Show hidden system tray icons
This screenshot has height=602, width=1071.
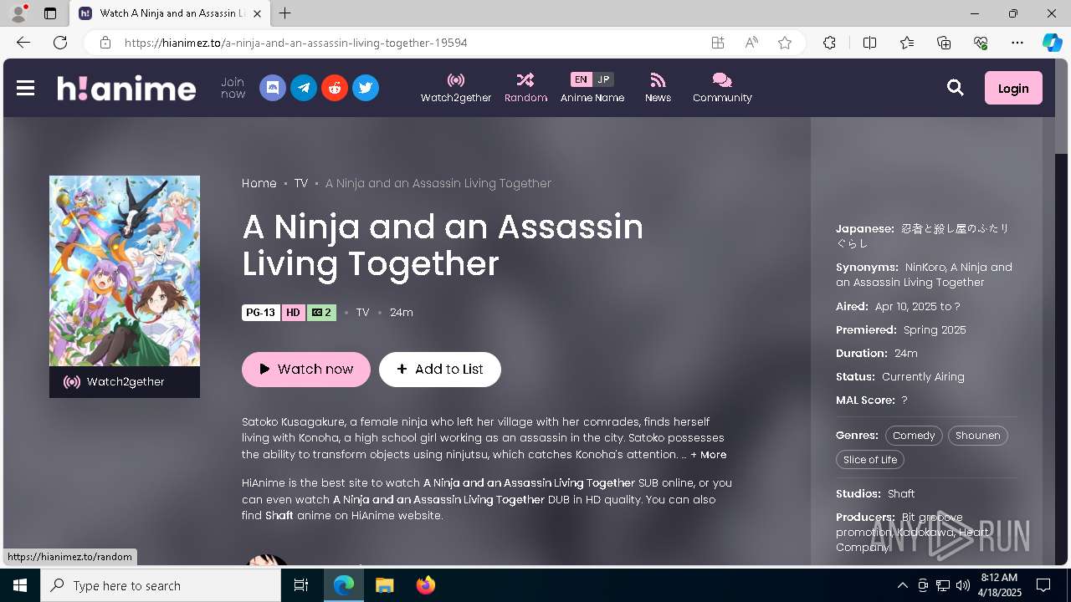[902, 585]
